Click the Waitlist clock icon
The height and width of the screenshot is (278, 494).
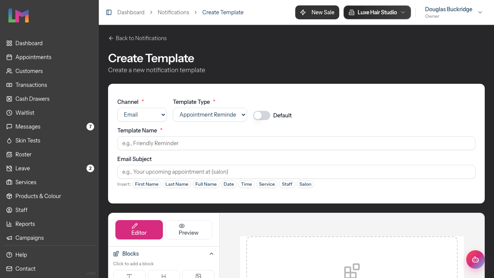pos(9,113)
